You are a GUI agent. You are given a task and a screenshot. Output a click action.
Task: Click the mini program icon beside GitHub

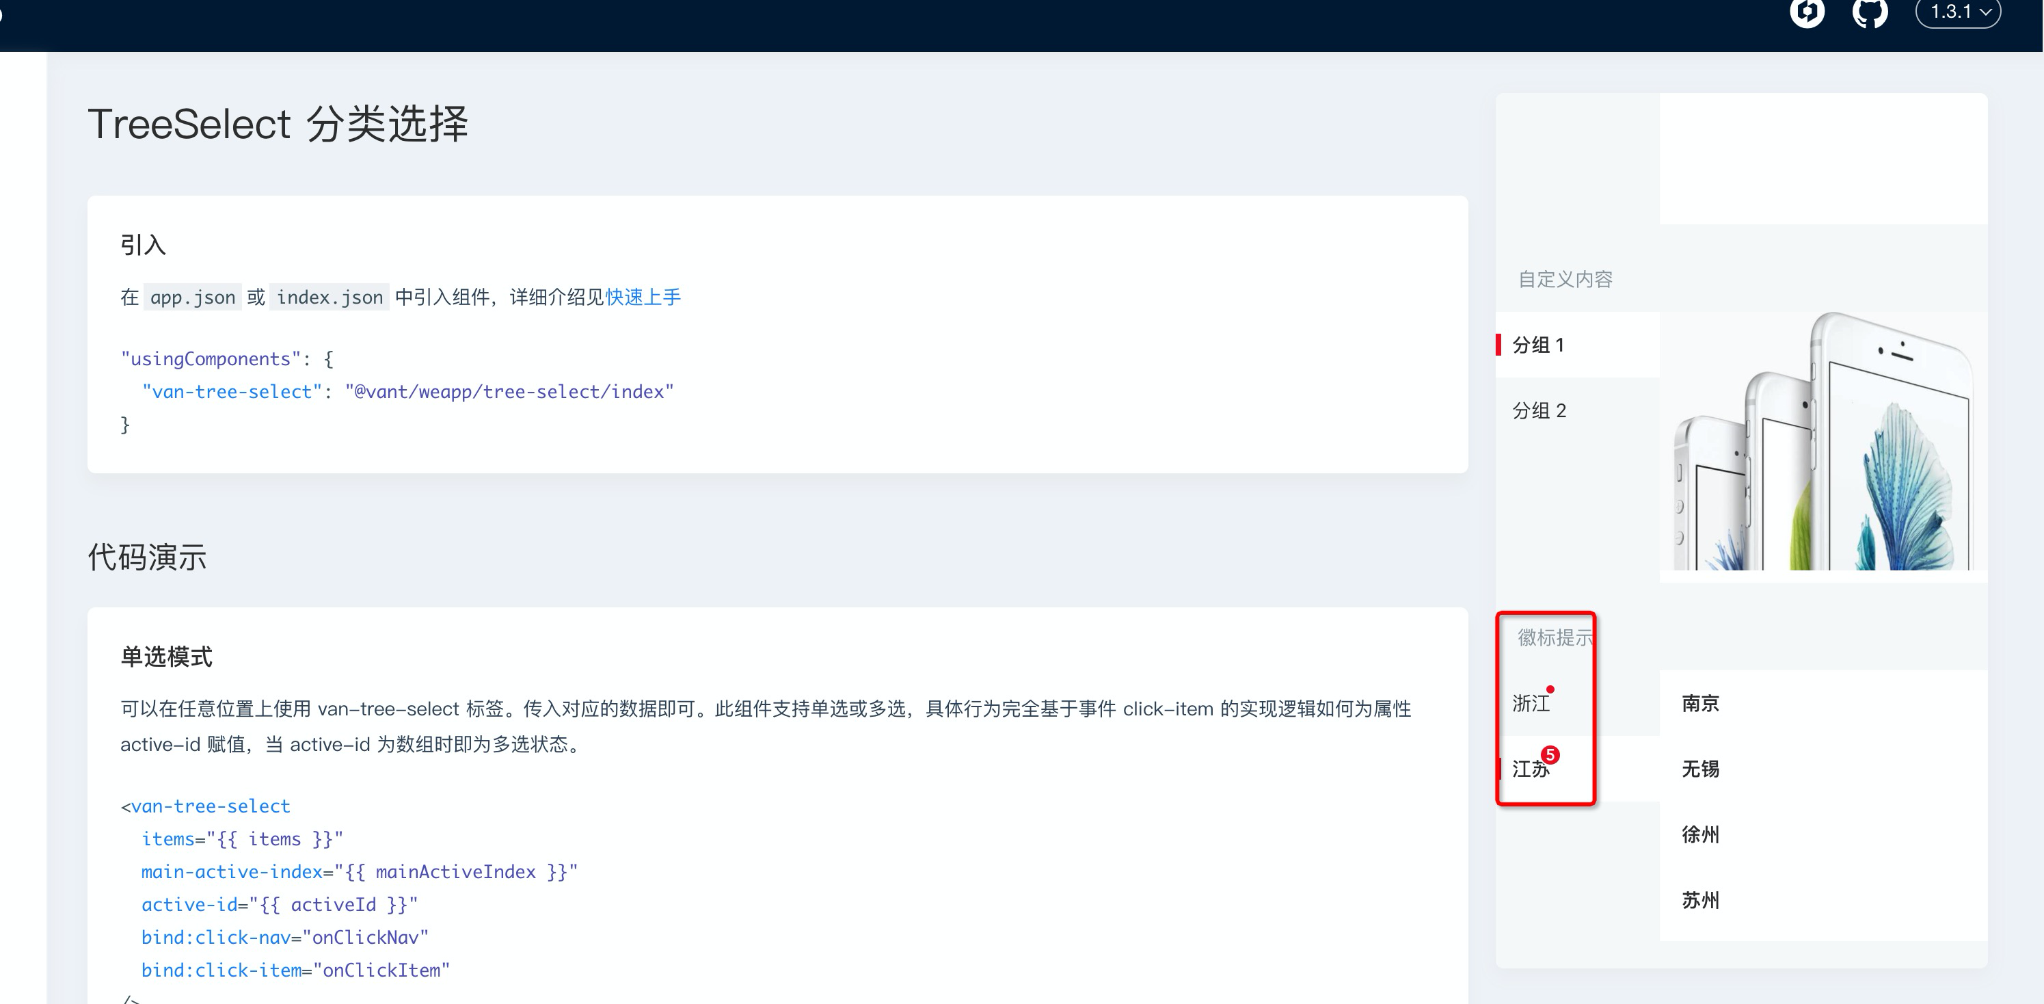[1807, 12]
